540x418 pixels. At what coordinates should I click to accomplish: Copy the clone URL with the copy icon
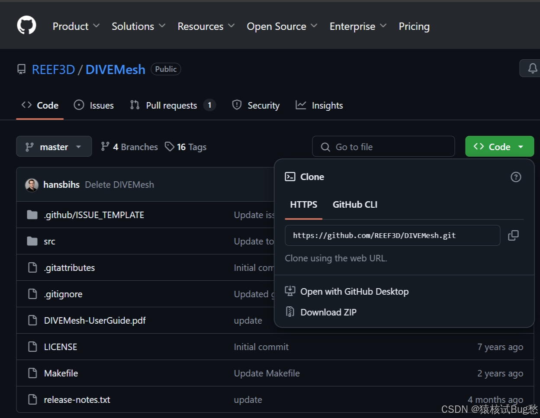click(513, 235)
